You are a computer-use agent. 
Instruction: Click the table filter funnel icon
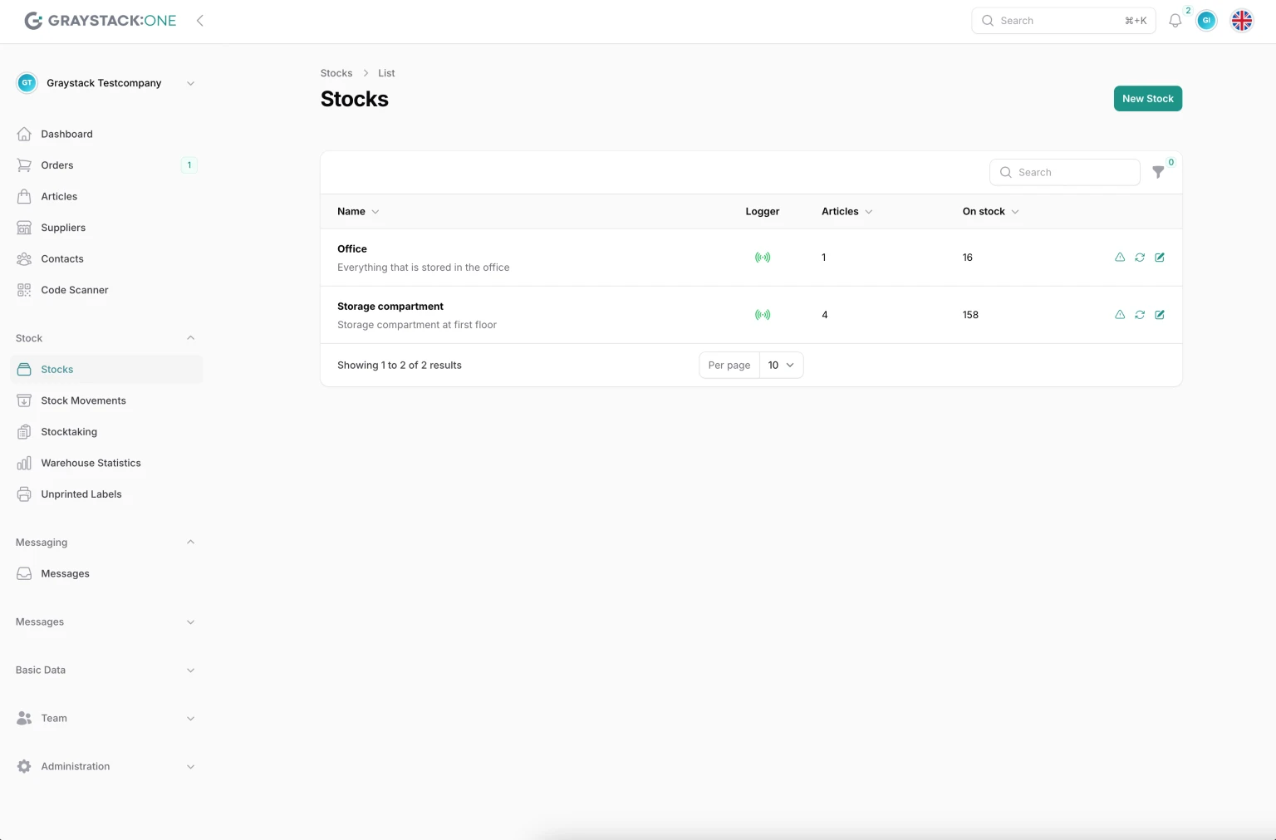(x=1158, y=172)
